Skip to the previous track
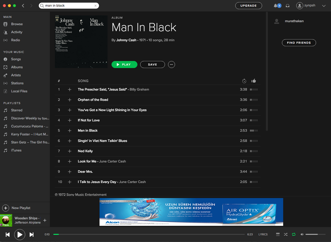Image resolution: width=331 pixels, height=242 pixels. (x=8, y=235)
